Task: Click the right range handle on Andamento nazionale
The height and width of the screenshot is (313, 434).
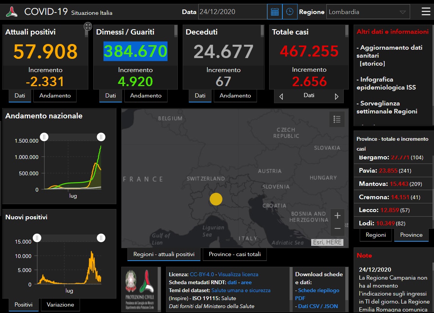Action: 101,137
